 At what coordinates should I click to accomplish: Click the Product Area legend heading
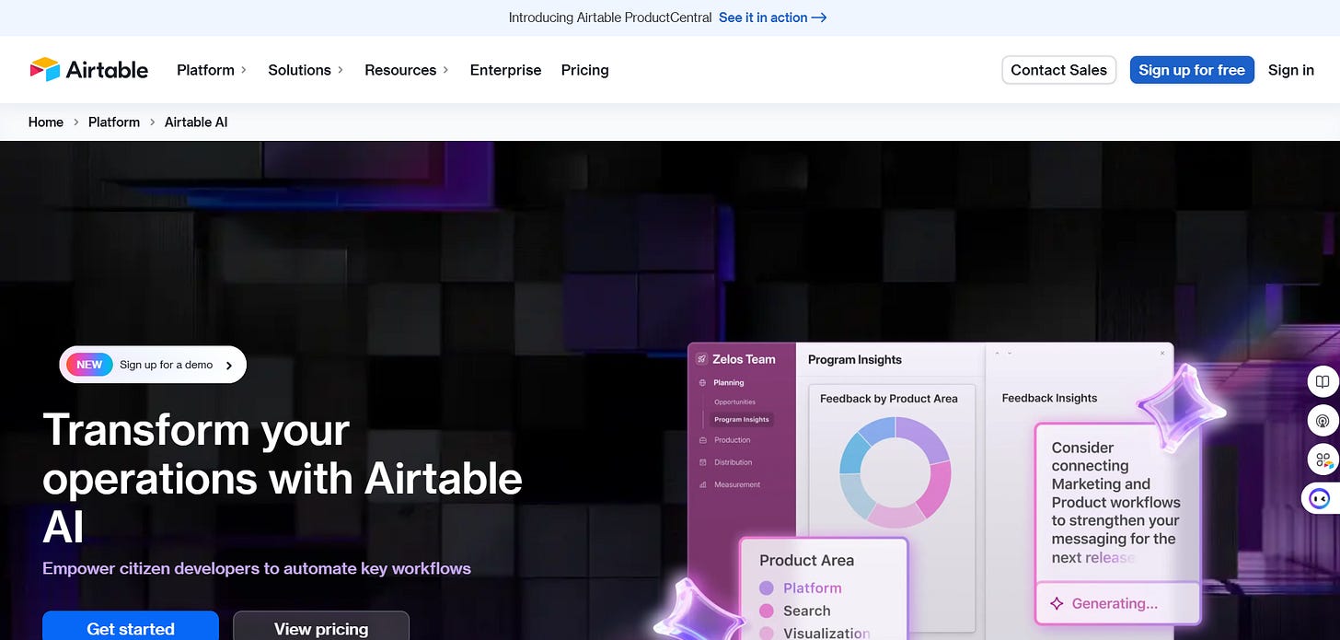(x=807, y=561)
